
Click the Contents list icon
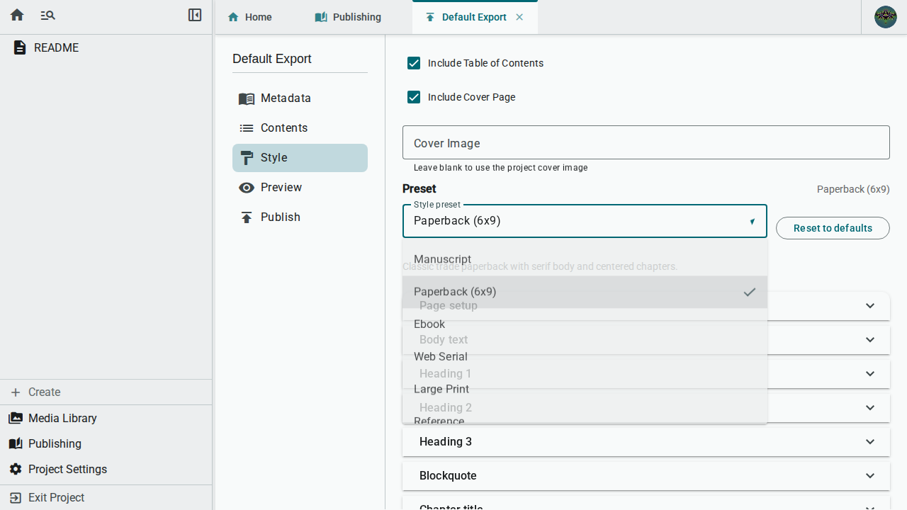(x=247, y=128)
